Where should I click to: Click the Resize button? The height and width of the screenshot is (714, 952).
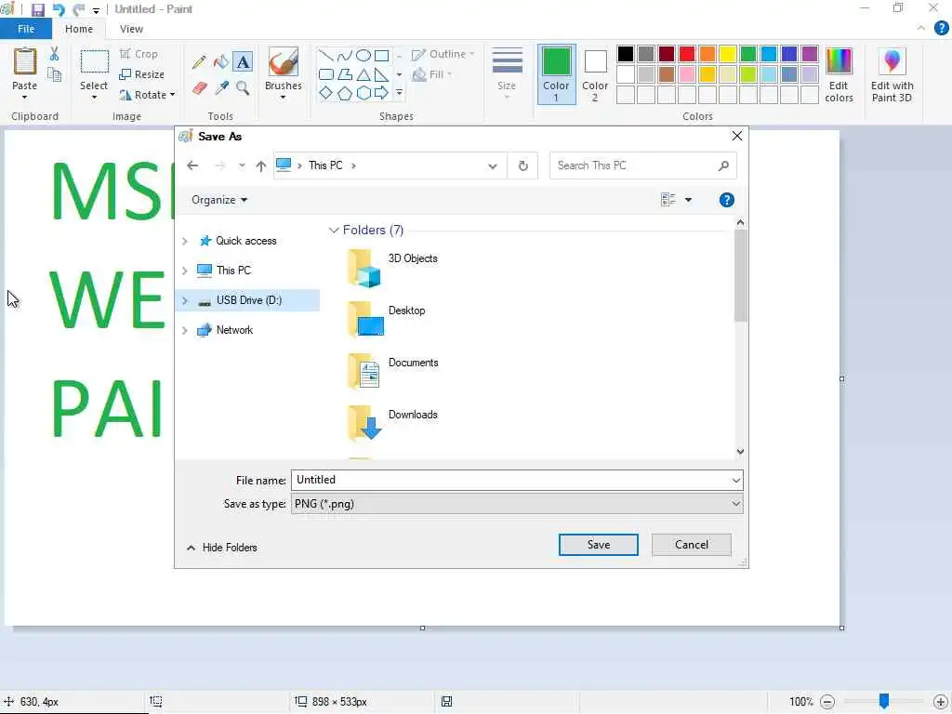click(x=141, y=74)
